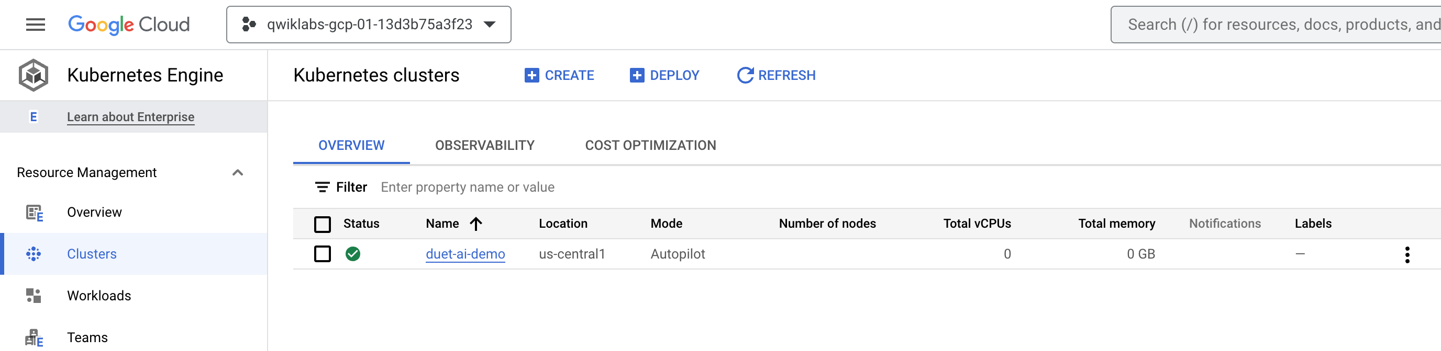Check the duet-ai-demo row checkbox
Screen dimensions: 1441x351
(322, 254)
